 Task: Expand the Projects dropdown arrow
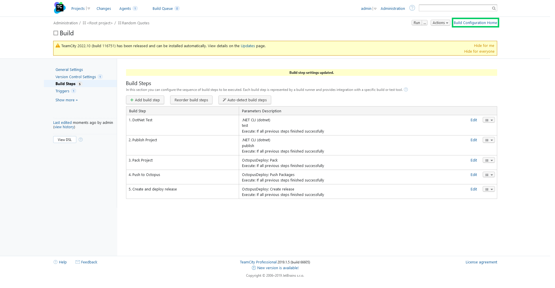[89, 9]
